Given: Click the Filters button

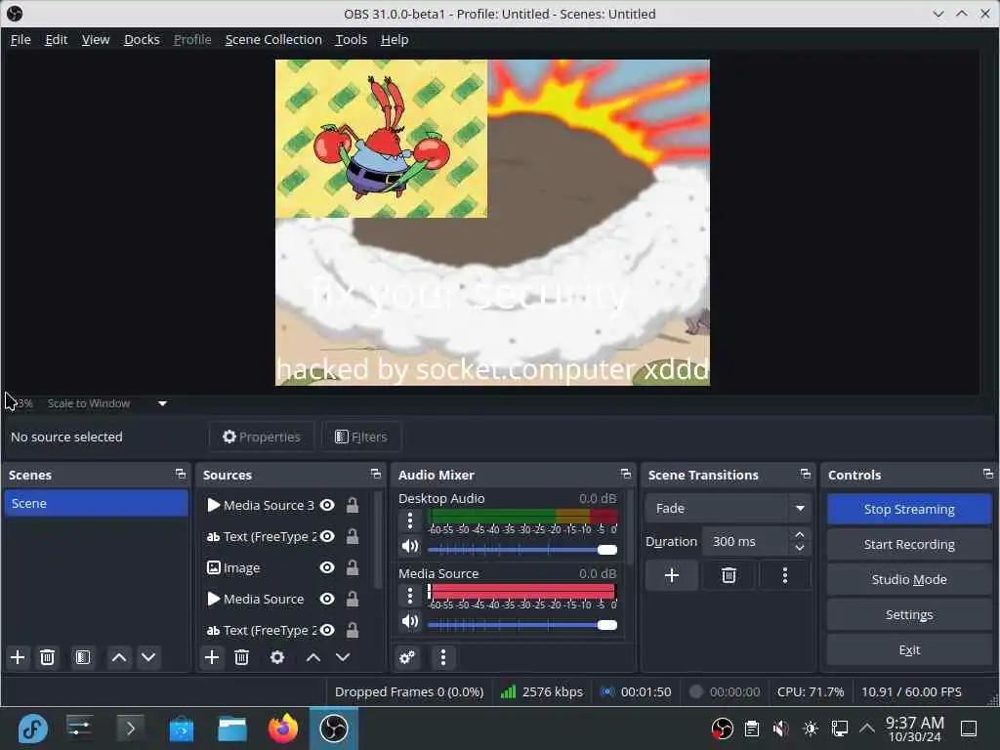Looking at the screenshot, I should [361, 437].
